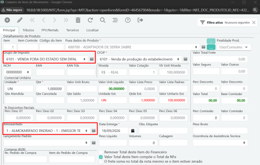Click the exit form icon
Viewport: 260px width, 165px height.
tap(140, 20)
